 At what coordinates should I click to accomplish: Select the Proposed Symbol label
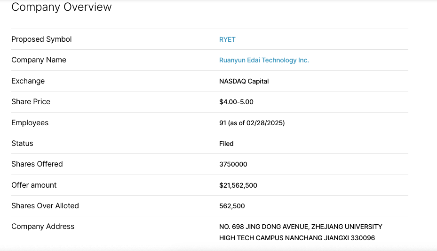(41, 39)
